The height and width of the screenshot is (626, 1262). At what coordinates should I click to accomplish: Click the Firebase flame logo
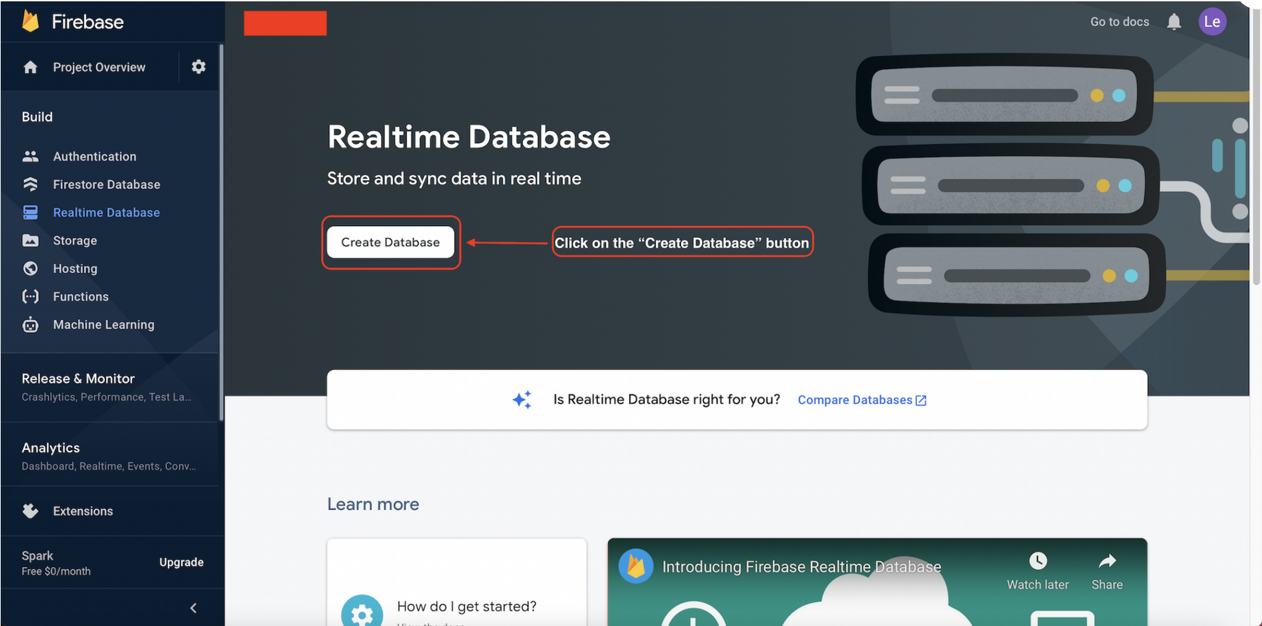click(31, 21)
